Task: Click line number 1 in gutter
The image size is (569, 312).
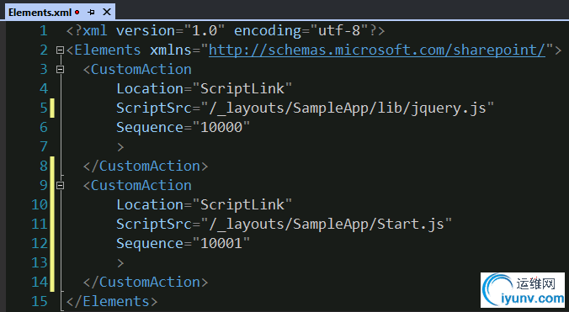Action: pyautogui.click(x=44, y=31)
